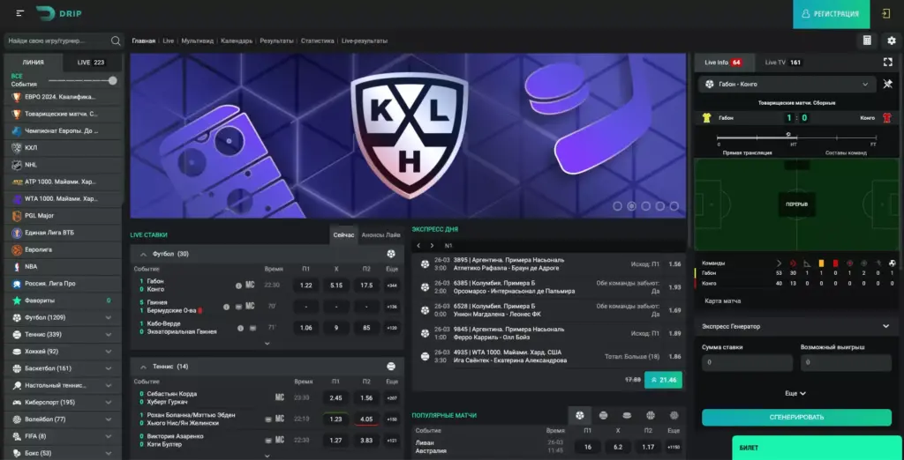Adjust the events time range slider handle
The height and width of the screenshot is (460, 904).
113,80
